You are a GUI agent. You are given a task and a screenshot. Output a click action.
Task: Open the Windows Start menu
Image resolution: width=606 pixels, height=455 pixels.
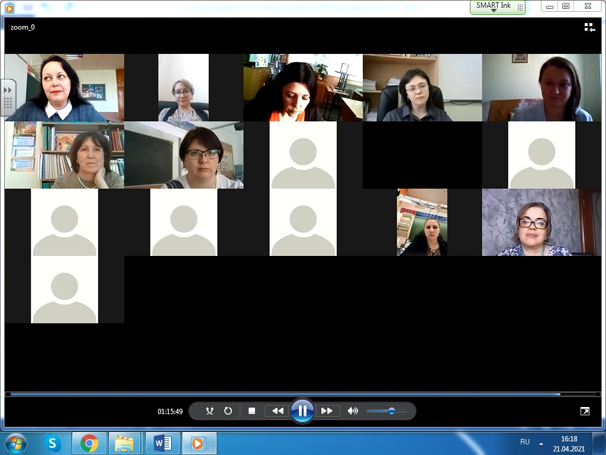click(15, 443)
